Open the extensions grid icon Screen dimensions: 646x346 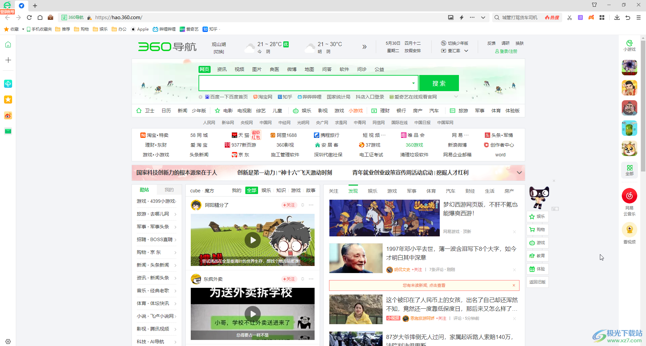click(x=602, y=17)
